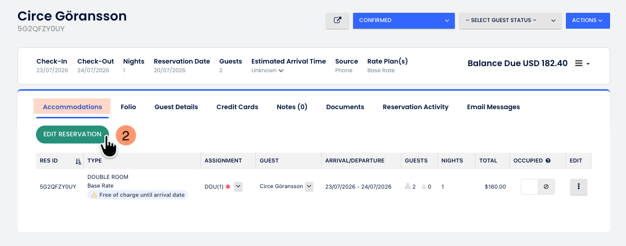Click the free of charge warning icon
The width and height of the screenshot is (626, 246).
click(x=94, y=195)
